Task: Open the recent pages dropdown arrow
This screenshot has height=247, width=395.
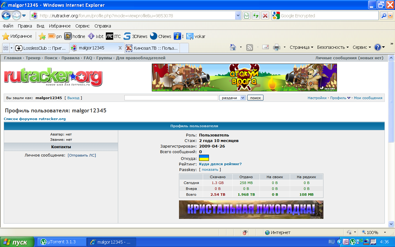Action: [x=24, y=15]
